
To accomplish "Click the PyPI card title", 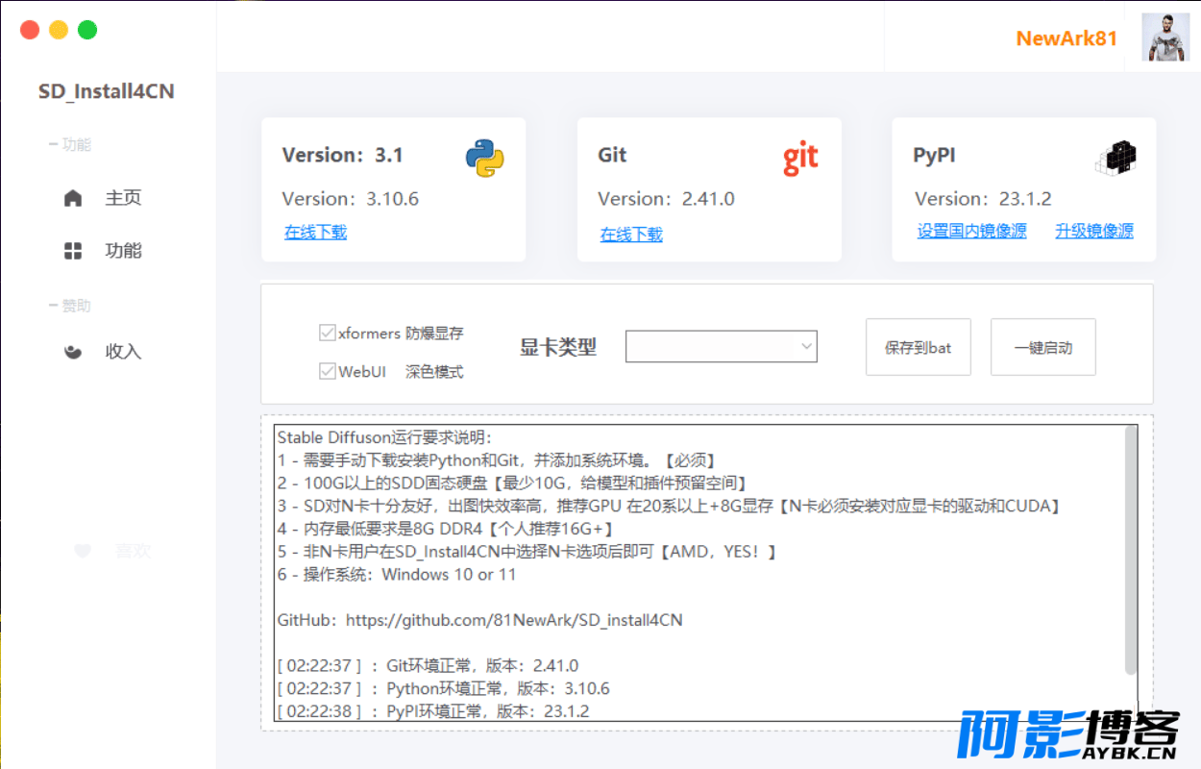I will point(934,156).
